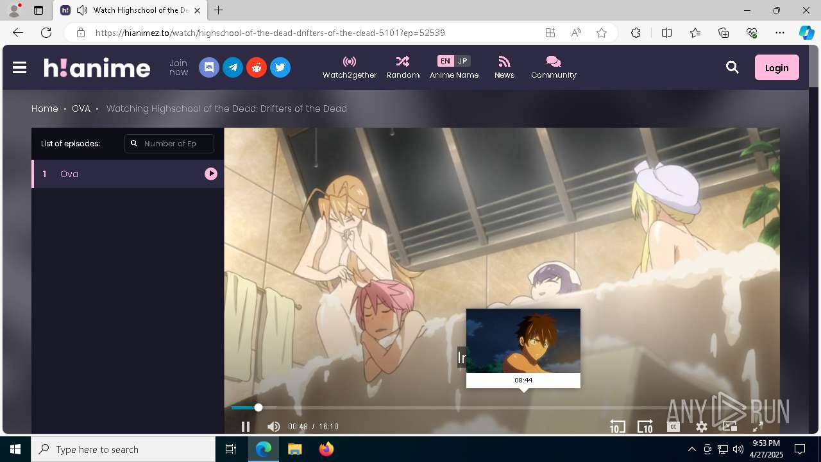This screenshot has height=462, width=821.
Task: Pause the video
Action: [x=245, y=427]
